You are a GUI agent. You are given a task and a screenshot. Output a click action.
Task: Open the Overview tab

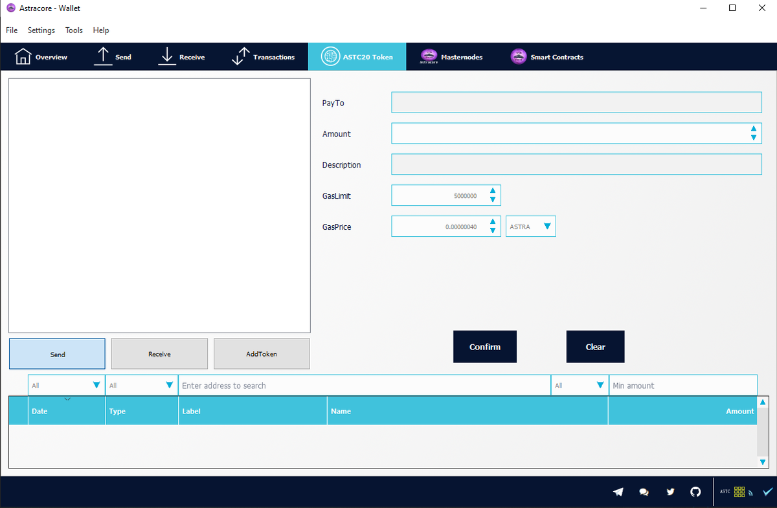(41, 57)
